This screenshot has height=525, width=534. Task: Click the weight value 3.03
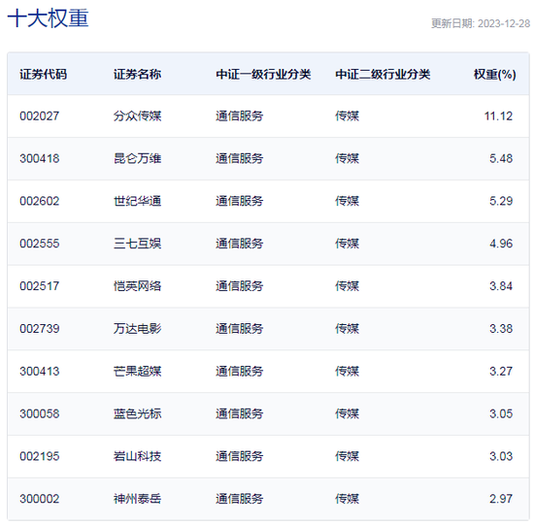(501, 456)
